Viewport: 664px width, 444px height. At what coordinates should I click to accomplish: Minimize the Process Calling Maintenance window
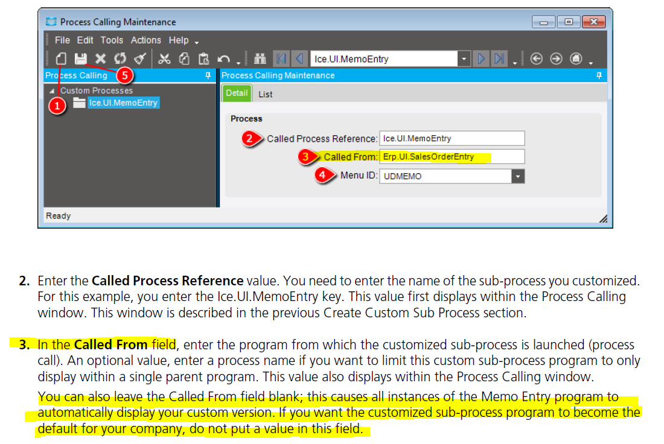[544, 22]
